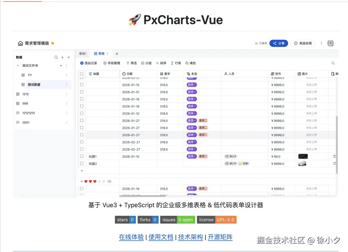Click the 数字 column header
This screenshot has height=252, width=348.
coord(170,74)
